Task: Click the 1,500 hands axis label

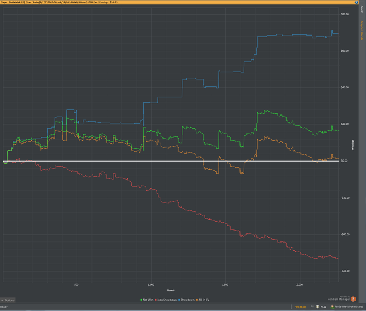Action: [225, 285]
